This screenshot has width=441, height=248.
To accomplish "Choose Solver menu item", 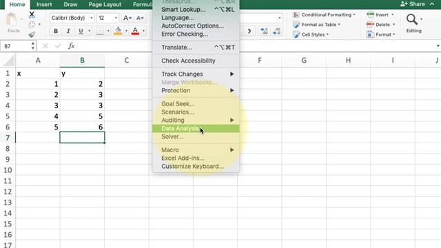I will pyautogui.click(x=196, y=136).
